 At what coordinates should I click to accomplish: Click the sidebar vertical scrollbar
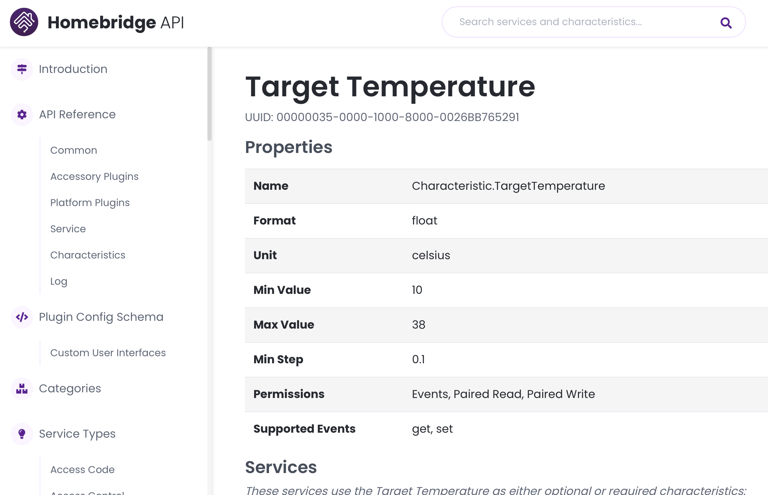tap(210, 94)
